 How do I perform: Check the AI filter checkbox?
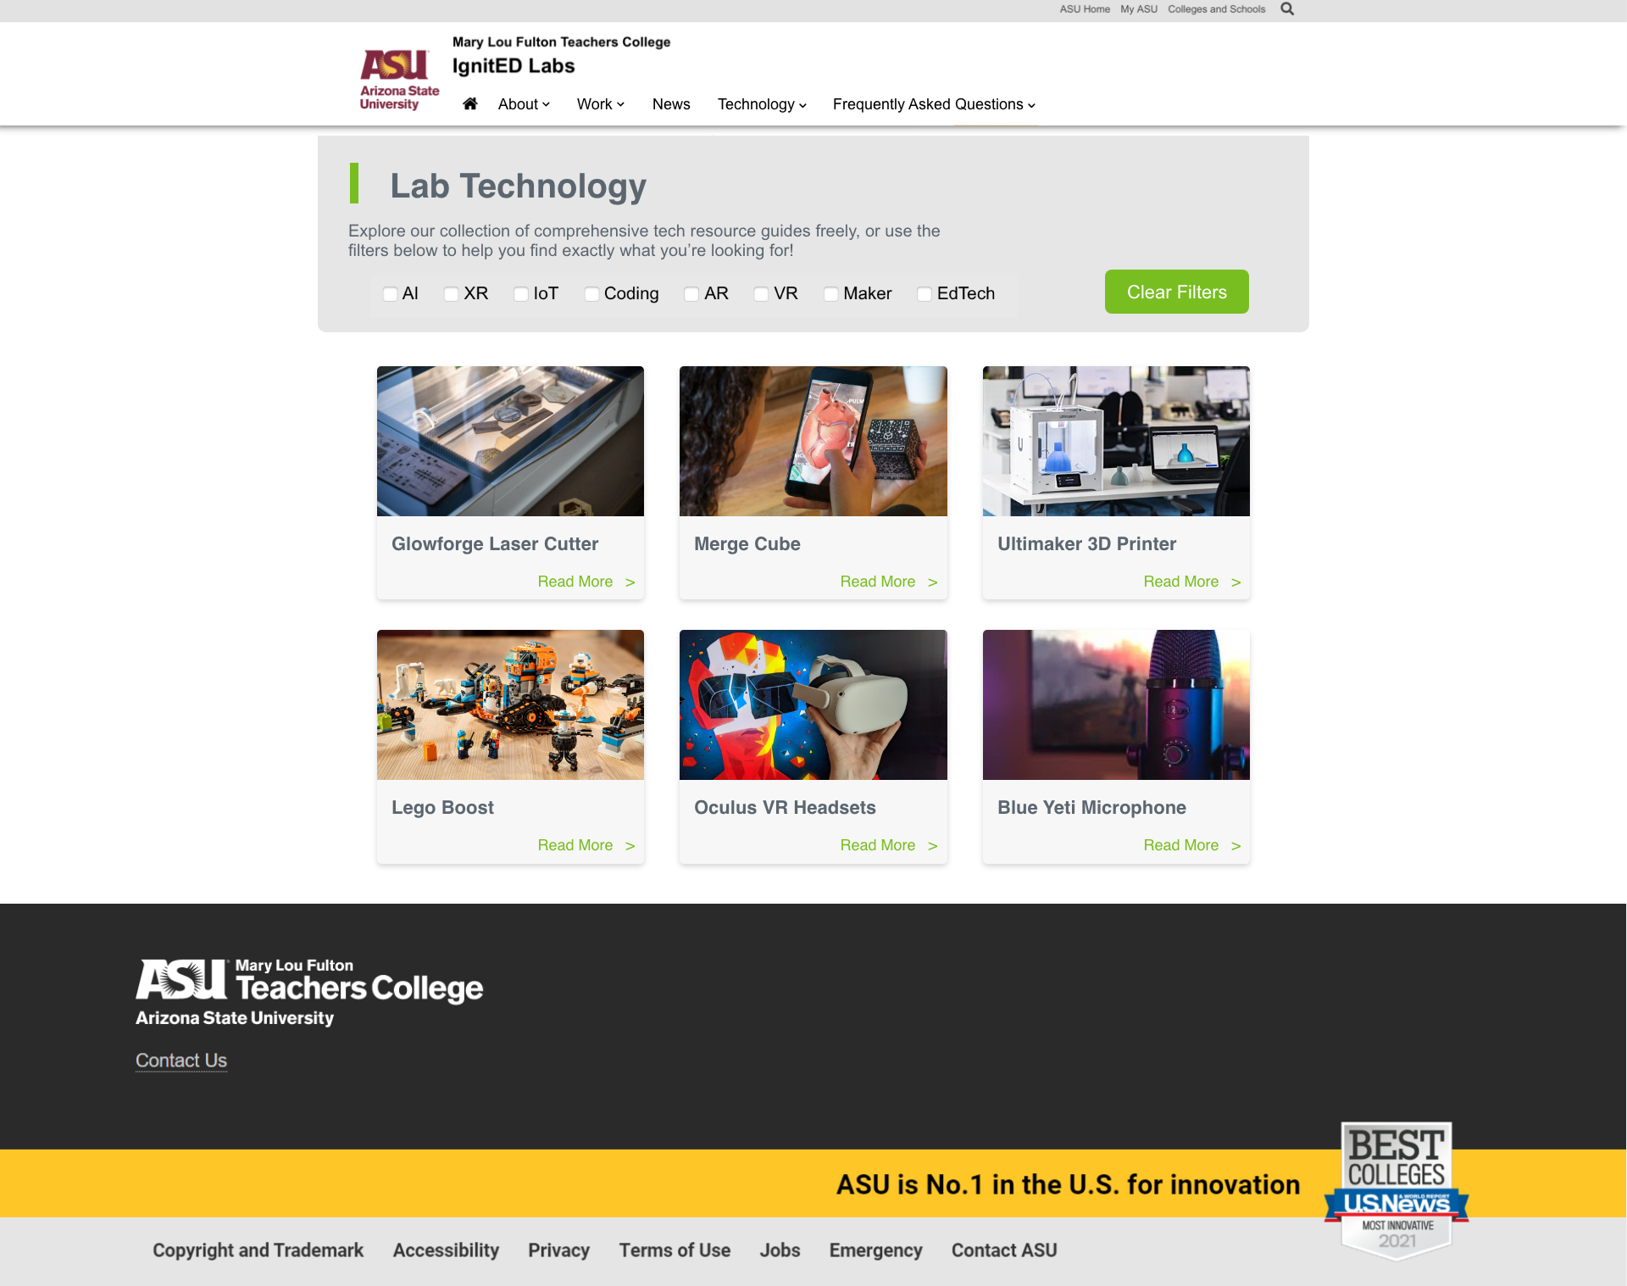point(390,294)
